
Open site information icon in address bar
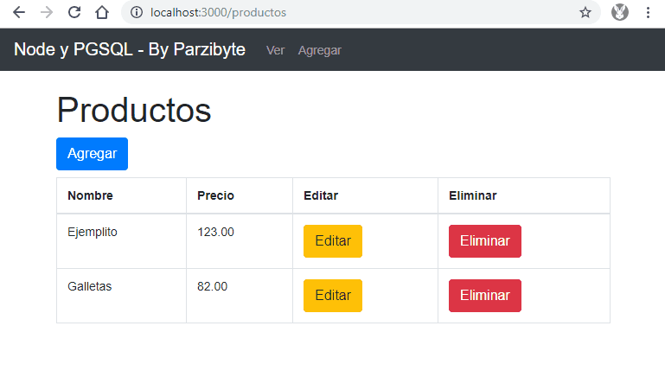point(137,13)
